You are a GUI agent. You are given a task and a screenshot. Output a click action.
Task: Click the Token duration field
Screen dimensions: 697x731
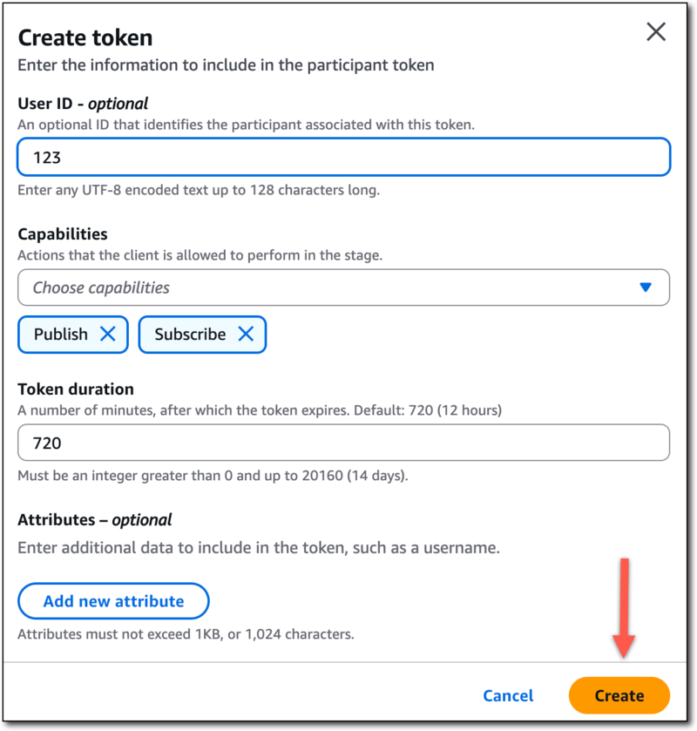[x=342, y=443]
